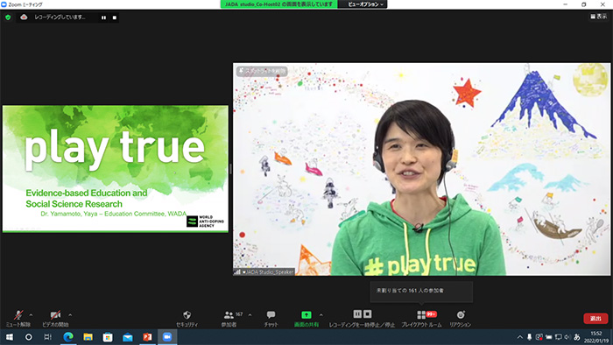Click the green Share Screen icon
The width and height of the screenshot is (613, 345).
pos(306,314)
